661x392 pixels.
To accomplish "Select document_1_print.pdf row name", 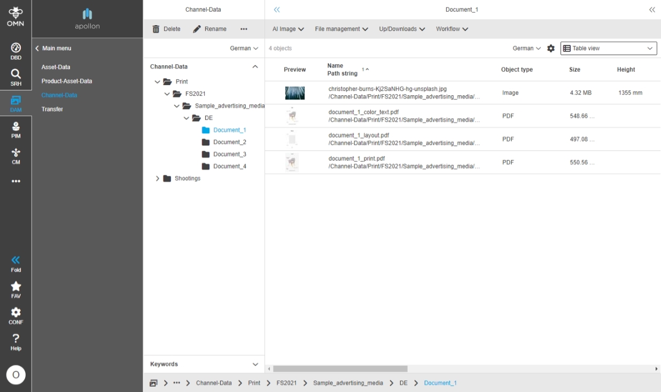I will coord(356,159).
